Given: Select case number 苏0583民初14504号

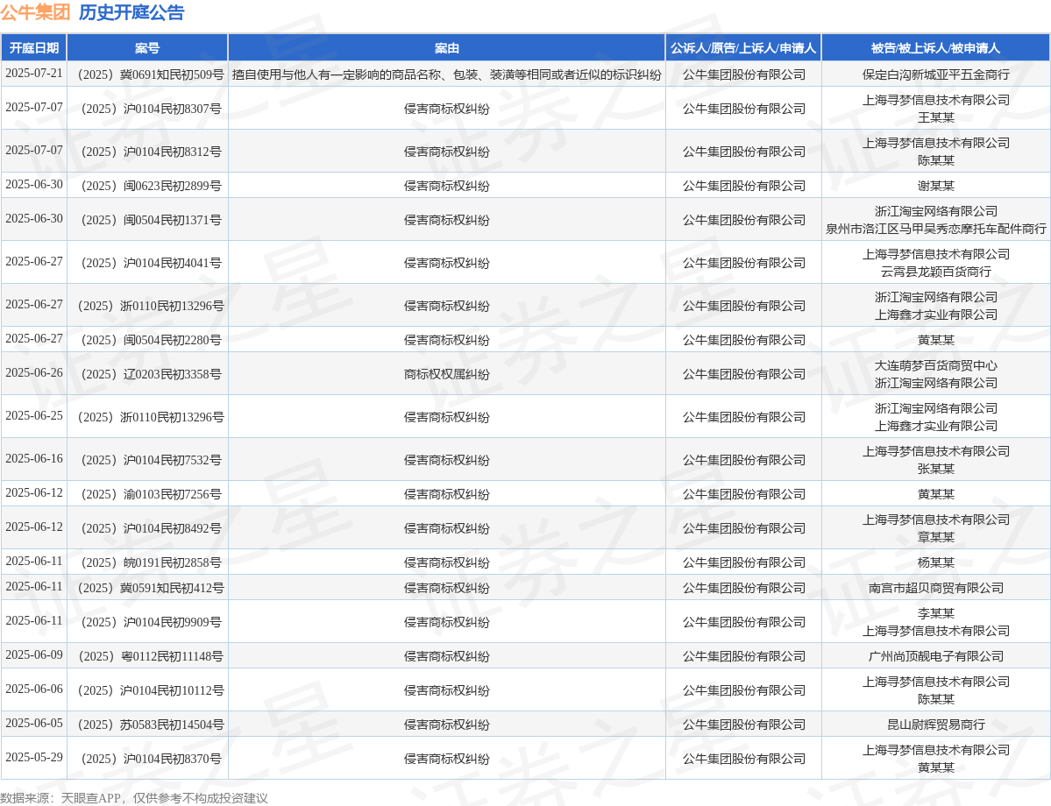Looking at the screenshot, I should pyautogui.click(x=147, y=725).
